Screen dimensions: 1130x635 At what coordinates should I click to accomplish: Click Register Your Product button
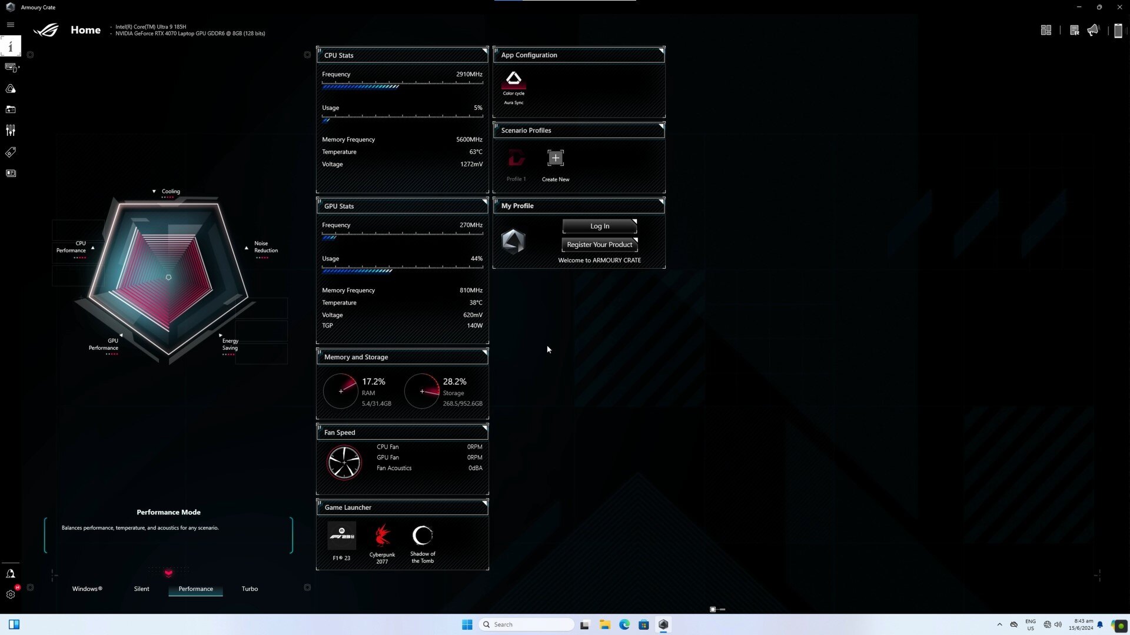coord(600,245)
